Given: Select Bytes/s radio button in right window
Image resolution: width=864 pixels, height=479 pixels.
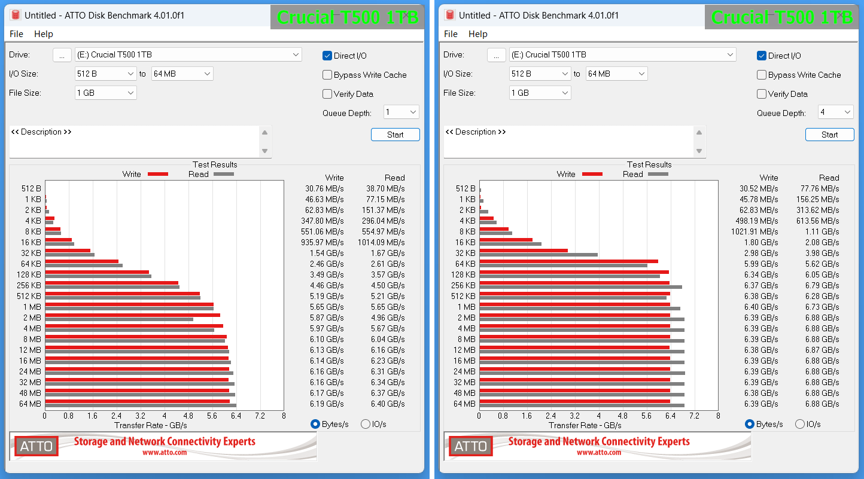Looking at the screenshot, I should click(x=750, y=424).
